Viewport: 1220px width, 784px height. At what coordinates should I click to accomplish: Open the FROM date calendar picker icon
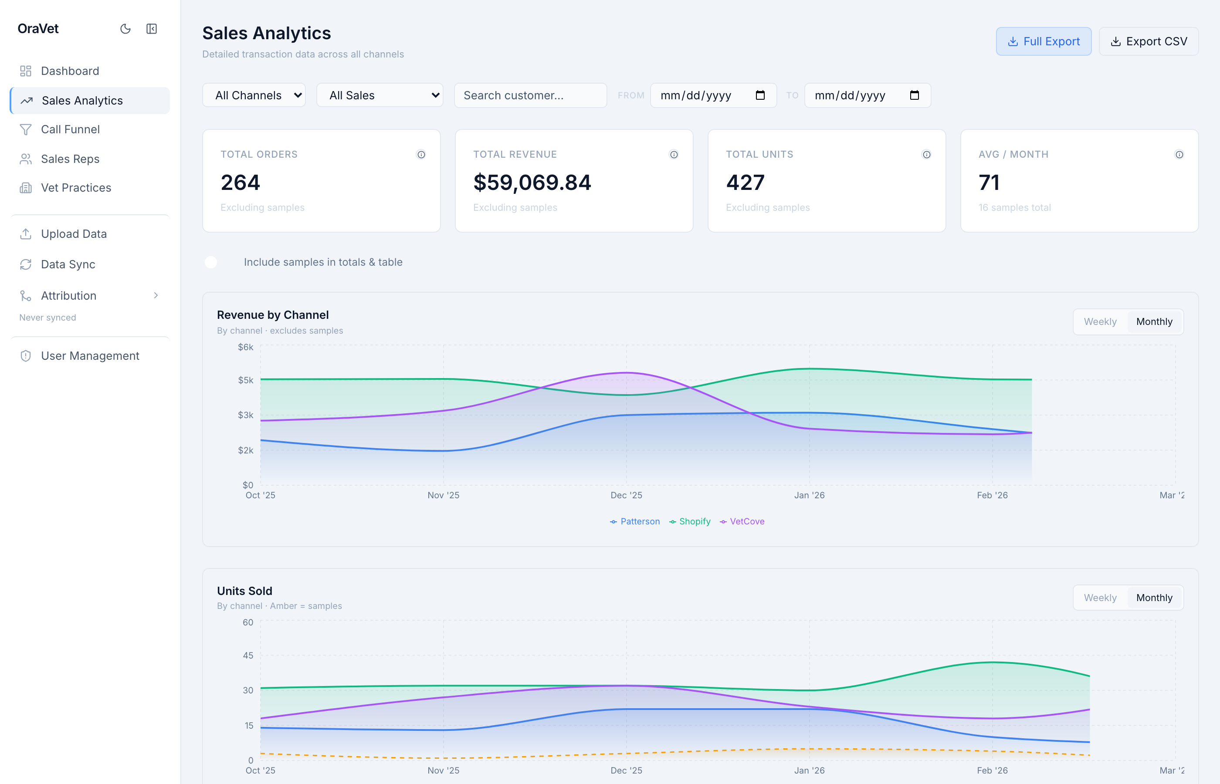pyautogui.click(x=760, y=95)
